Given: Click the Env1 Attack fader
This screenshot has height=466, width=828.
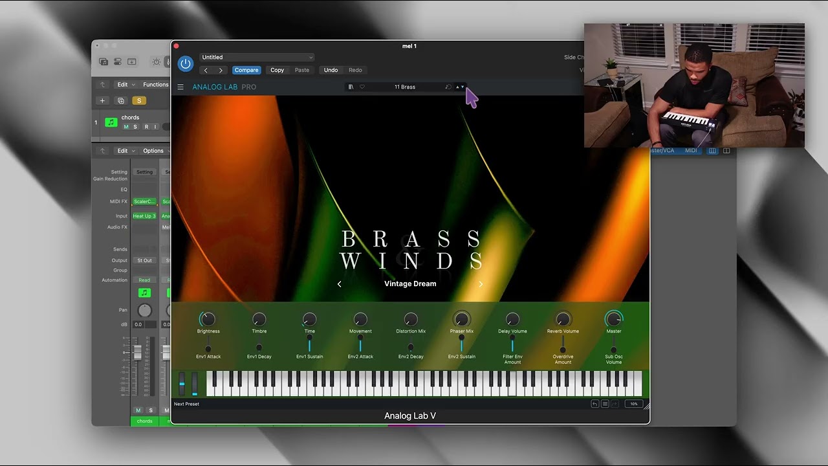Looking at the screenshot, I should pos(208,344).
